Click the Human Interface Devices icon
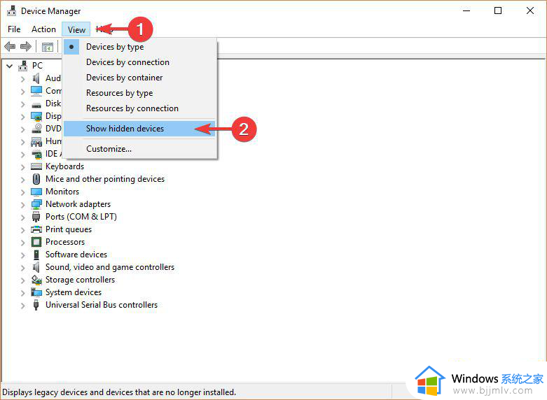Image resolution: width=547 pixels, height=400 pixels. 36,141
